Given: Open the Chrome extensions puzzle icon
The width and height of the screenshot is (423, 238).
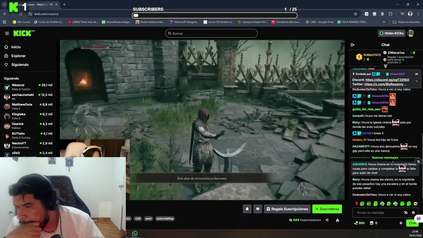Looking at the screenshot, I should coord(391,14).
